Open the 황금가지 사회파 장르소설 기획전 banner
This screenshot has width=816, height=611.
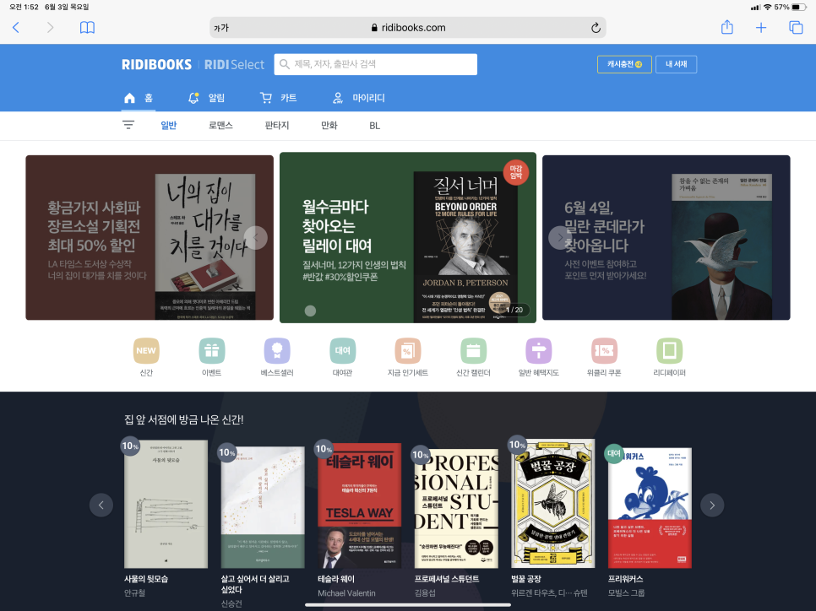pos(150,238)
